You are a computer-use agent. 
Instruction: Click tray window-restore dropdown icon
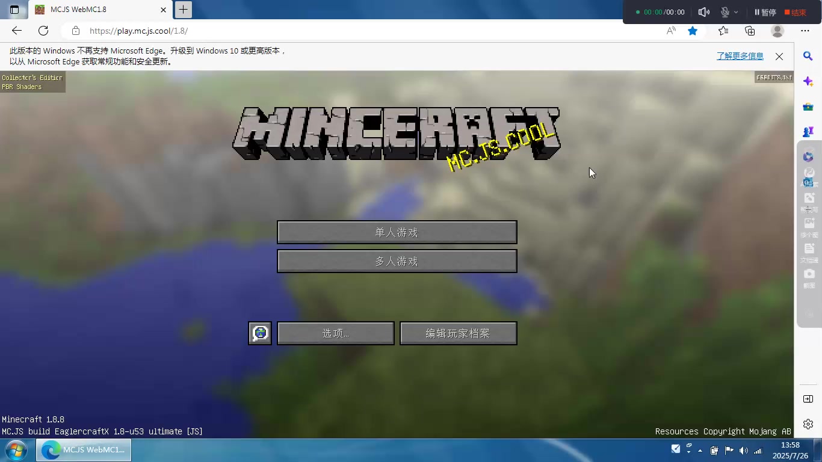pos(689,449)
